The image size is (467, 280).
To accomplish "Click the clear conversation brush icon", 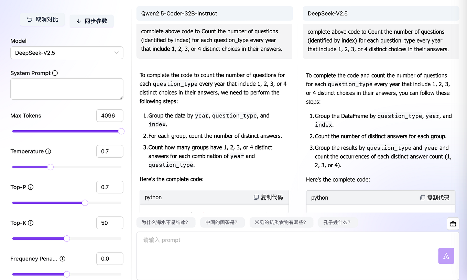I will (x=453, y=223).
